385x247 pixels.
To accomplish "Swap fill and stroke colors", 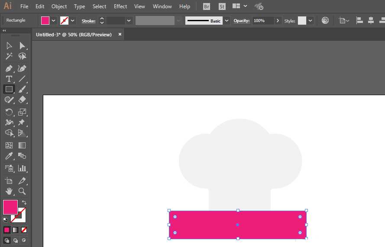I will click(24, 202).
